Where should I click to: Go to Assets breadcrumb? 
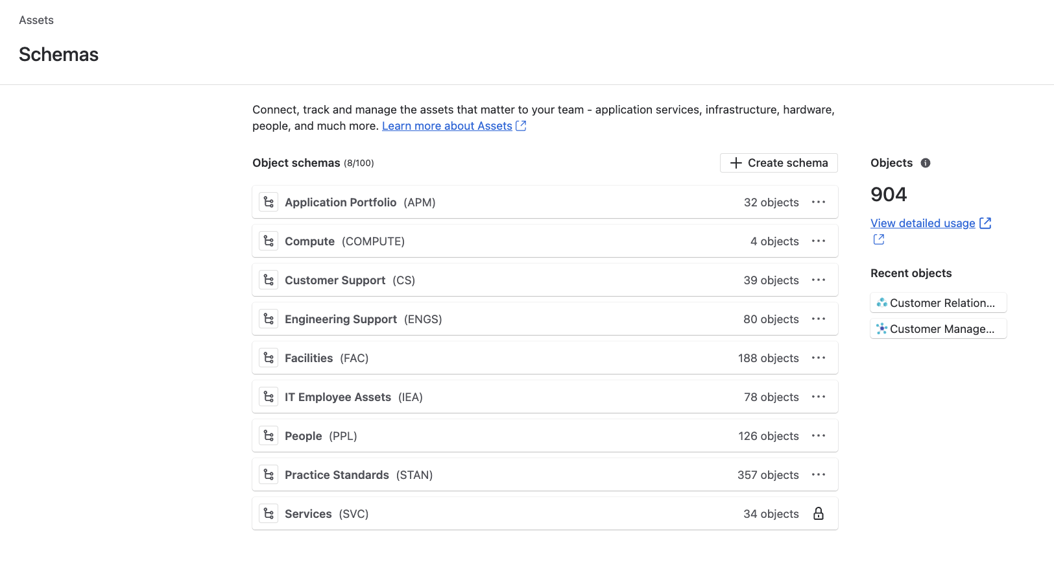[36, 20]
